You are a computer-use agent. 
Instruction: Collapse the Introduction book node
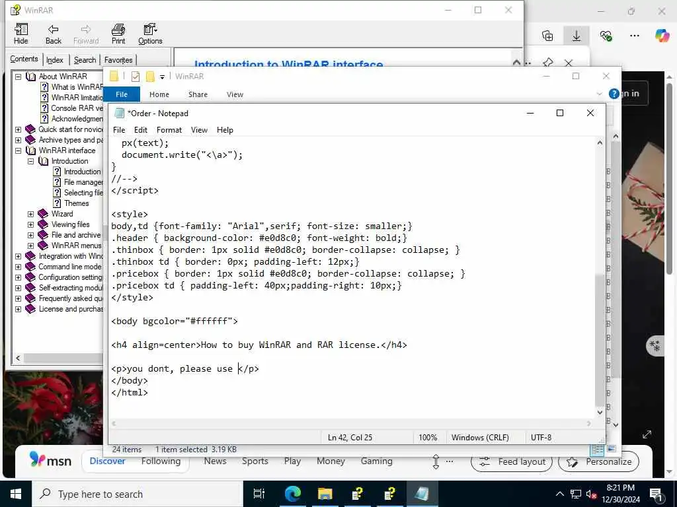[30, 161]
